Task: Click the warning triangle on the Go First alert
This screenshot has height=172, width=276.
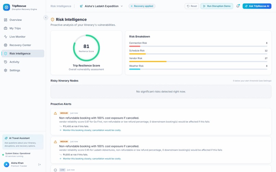Action: (55, 113)
